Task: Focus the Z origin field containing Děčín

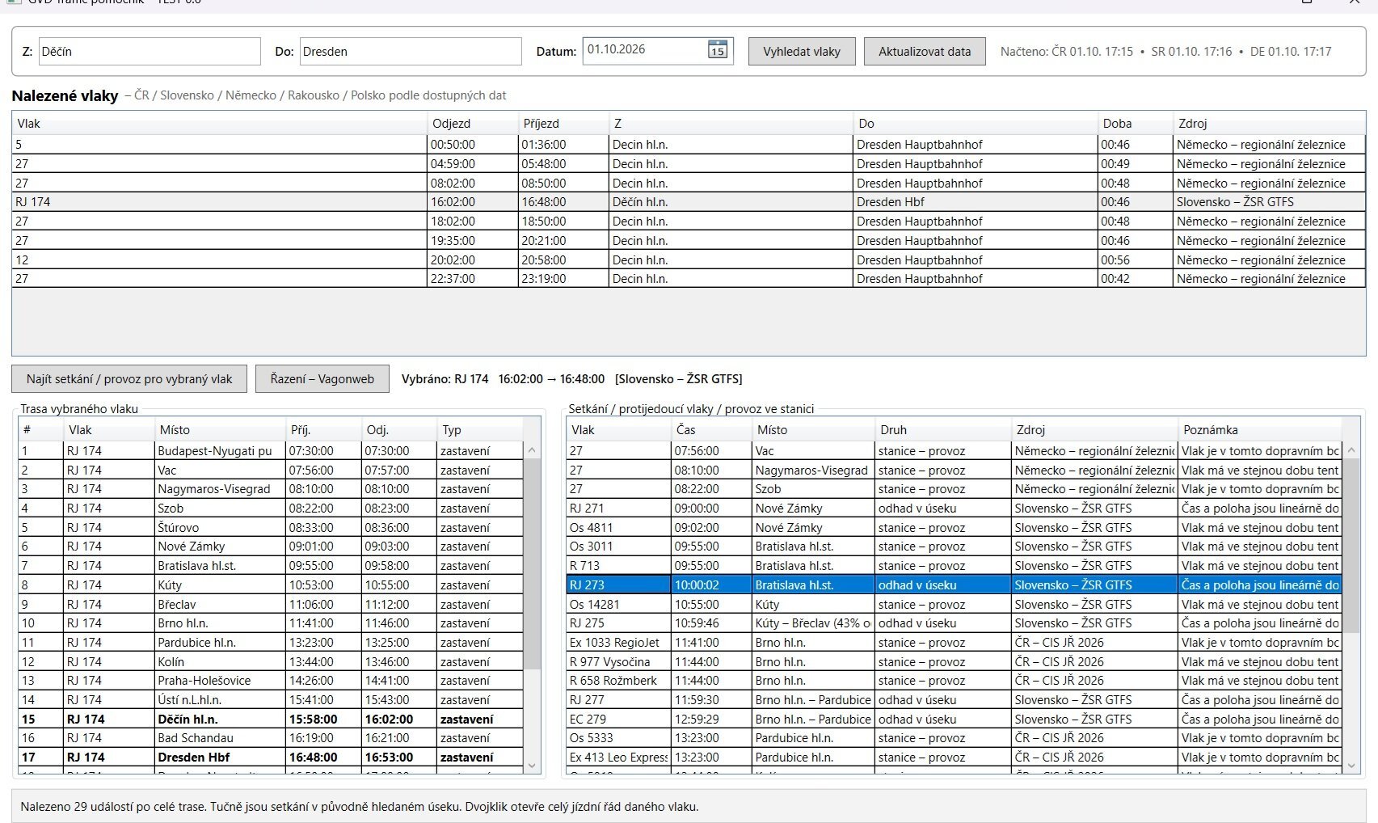Action: coord(150,52)
